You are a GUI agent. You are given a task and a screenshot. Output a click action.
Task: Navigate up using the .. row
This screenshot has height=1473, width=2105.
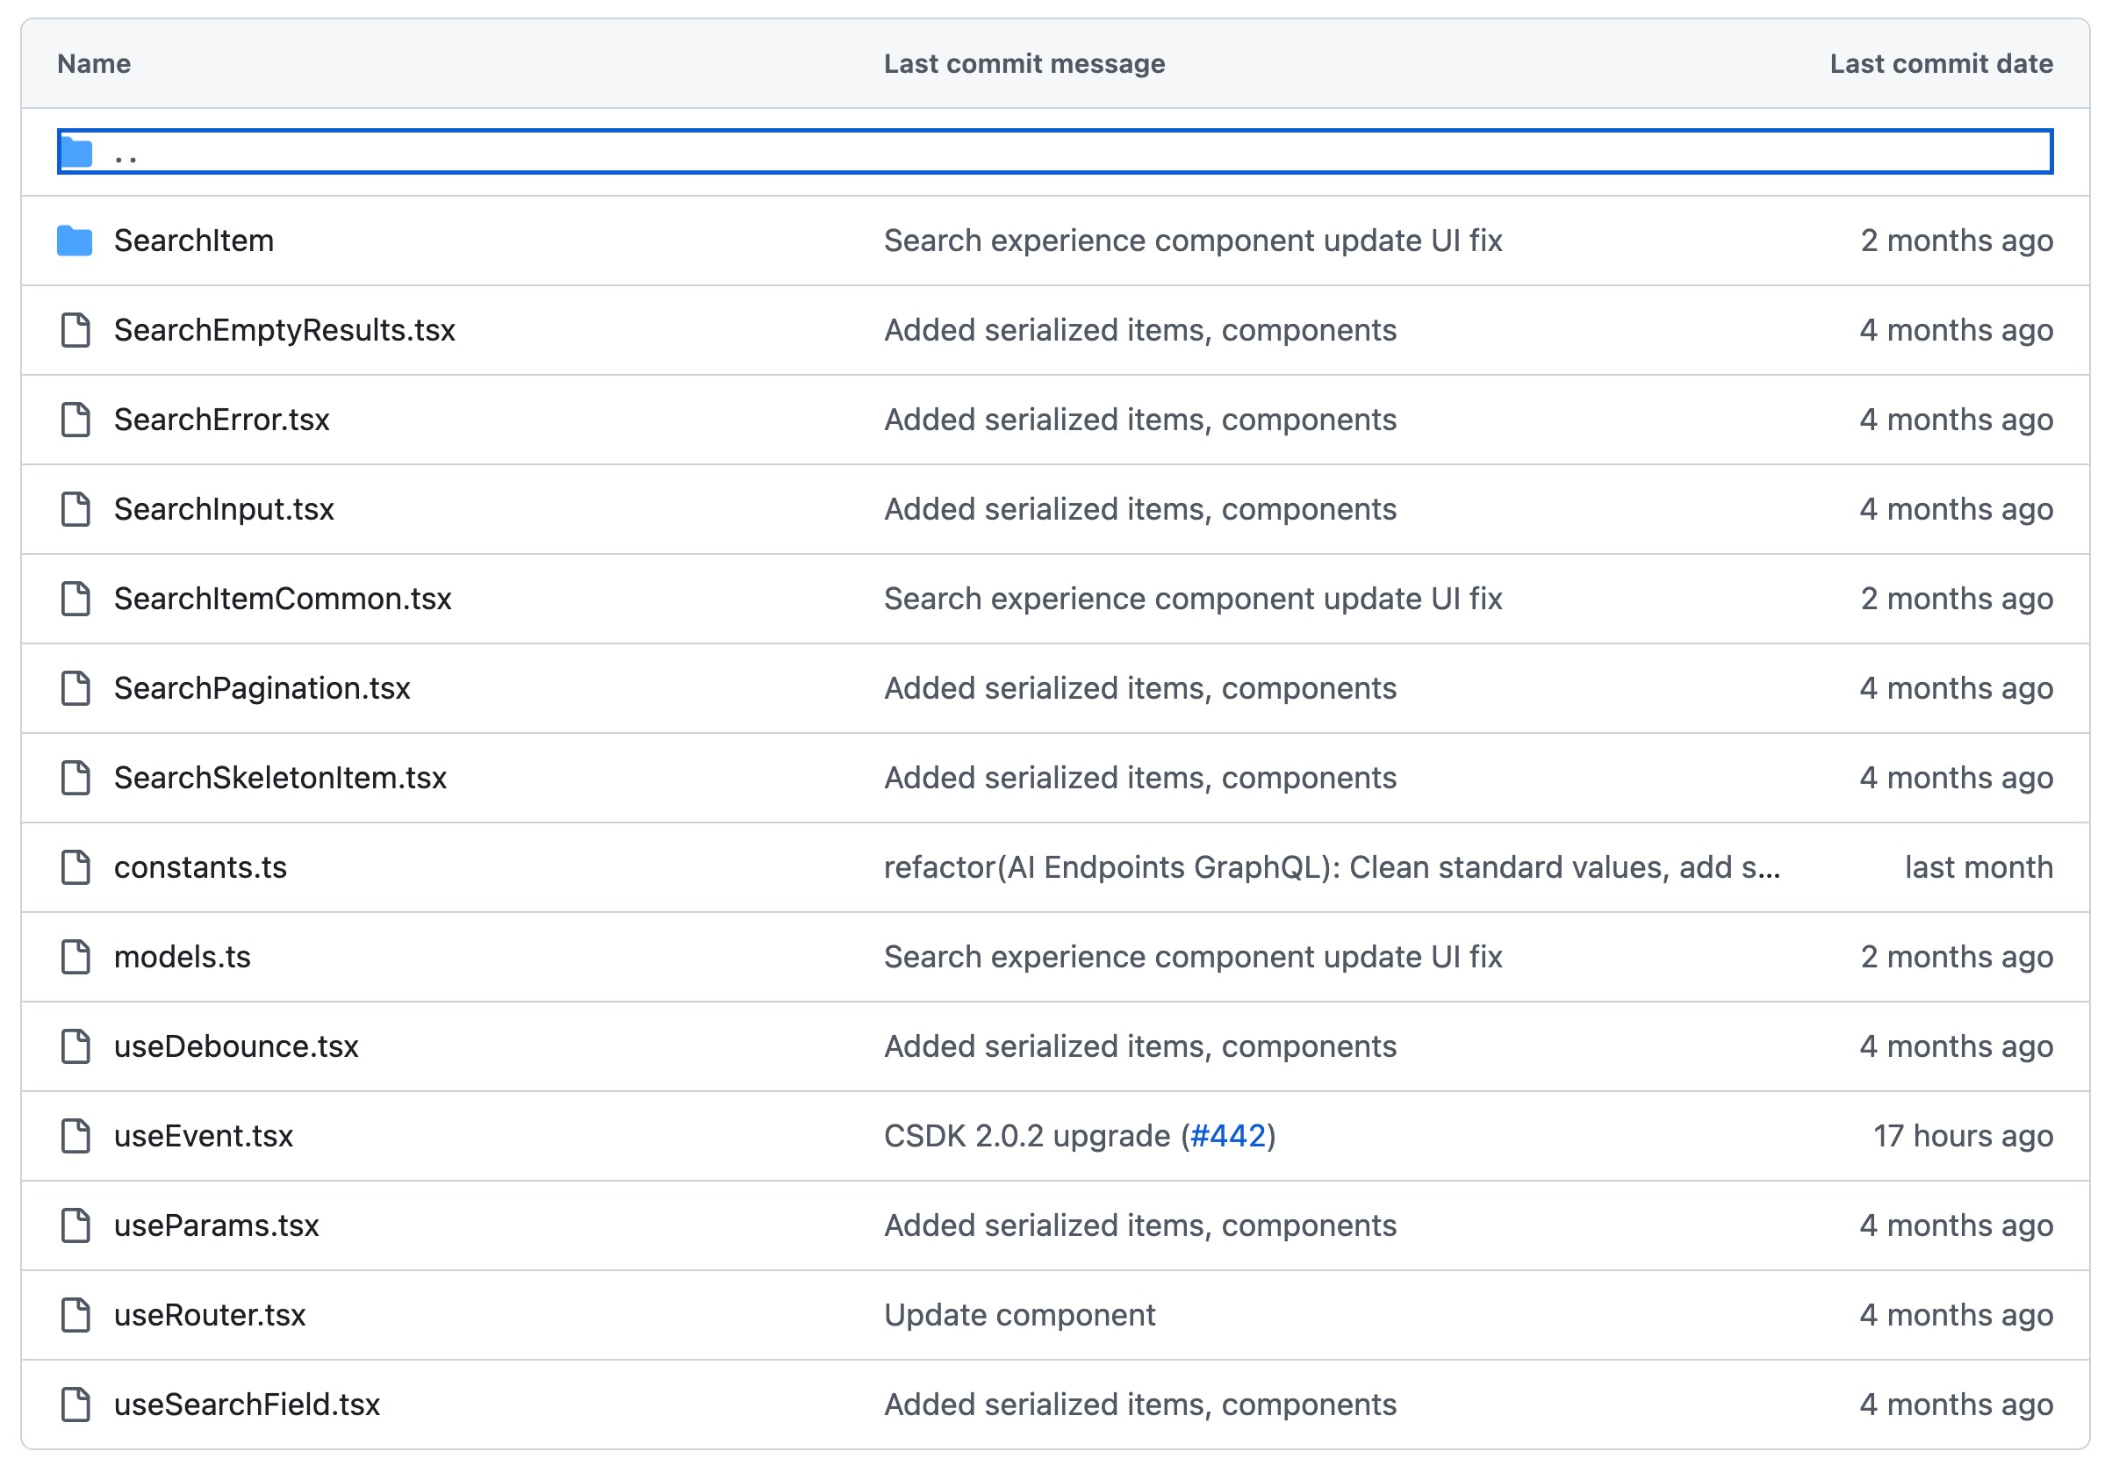tap(127, 152)
